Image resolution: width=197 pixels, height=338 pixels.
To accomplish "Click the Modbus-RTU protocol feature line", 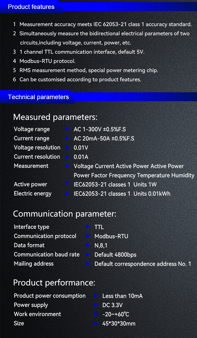I will pyautogui.click(x=47, y=61).
